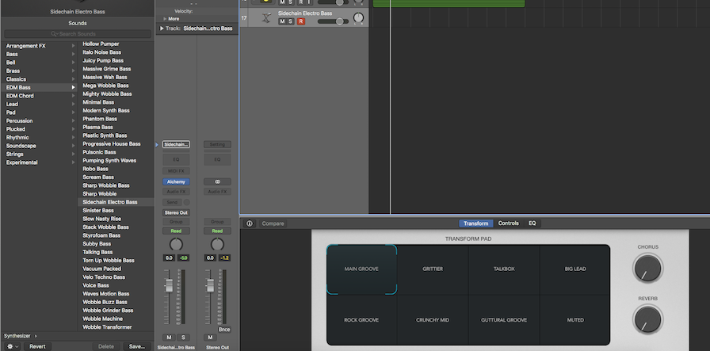710x351 pixels.
Task: Turn the Chorus knob
Action: coord(647,268)
